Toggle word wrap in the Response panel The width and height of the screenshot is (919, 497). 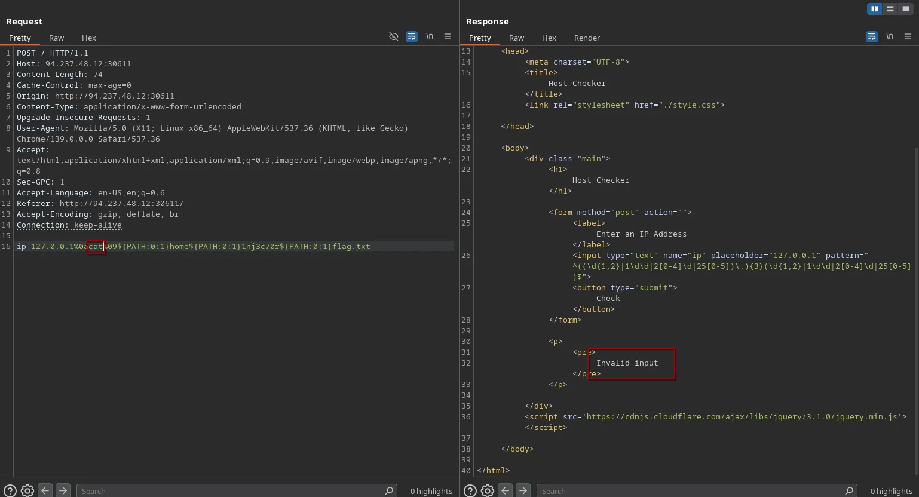[x=872, y=37]
